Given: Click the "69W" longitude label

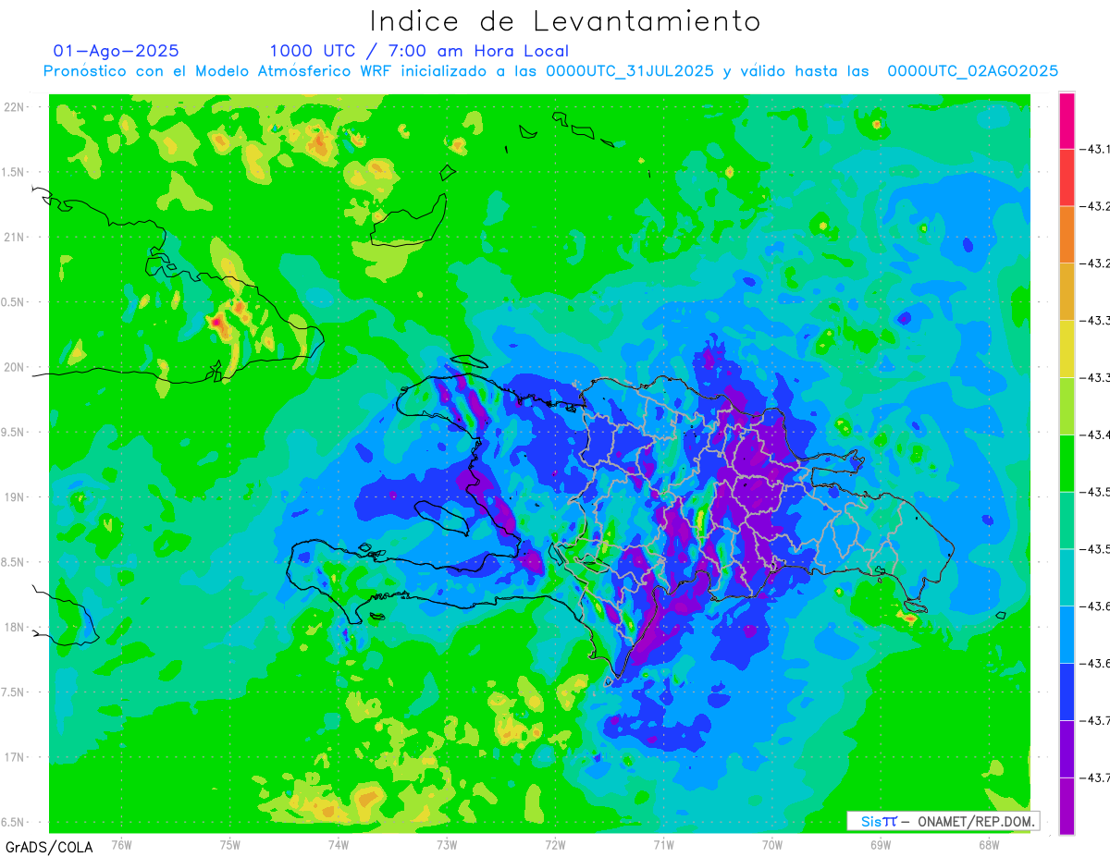Looking at the screenshot, I should click(x=881, y=845).
